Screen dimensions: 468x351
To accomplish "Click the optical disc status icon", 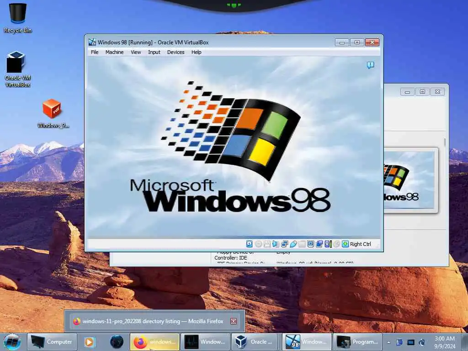I will [258, 244].
